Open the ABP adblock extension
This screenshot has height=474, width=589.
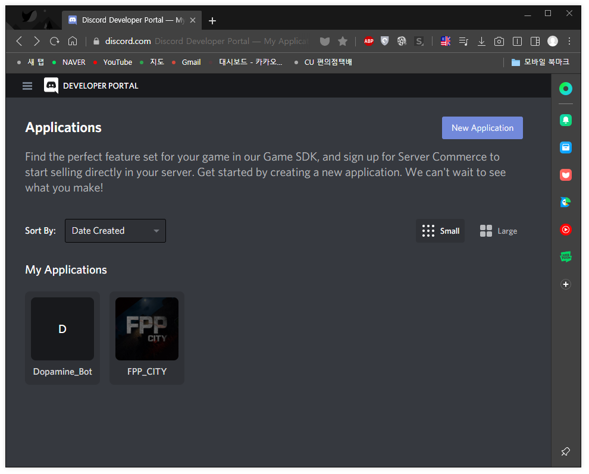click(369, 41)
